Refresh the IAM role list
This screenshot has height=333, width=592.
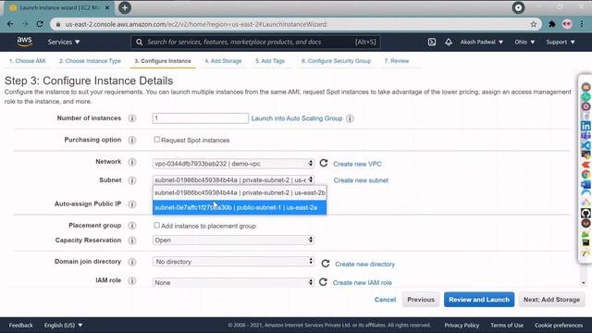pos(323,282)
